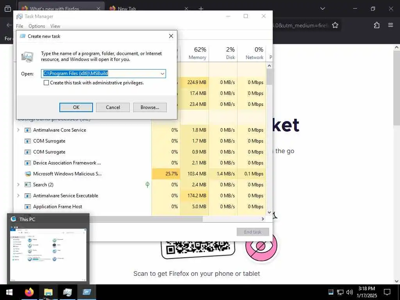Click the QR code image on Firefox page

(x=198, y=250)
